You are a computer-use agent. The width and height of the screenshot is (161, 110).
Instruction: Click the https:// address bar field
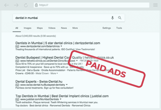pos(91,5)
